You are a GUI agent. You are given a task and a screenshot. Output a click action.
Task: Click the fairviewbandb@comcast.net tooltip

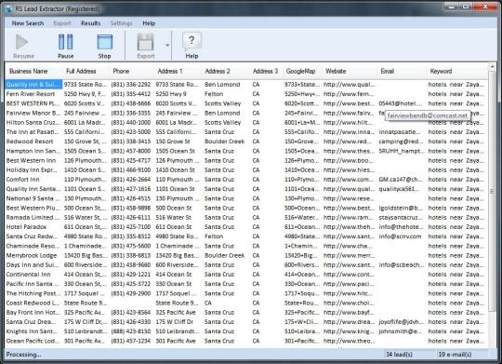click(427, 115)
